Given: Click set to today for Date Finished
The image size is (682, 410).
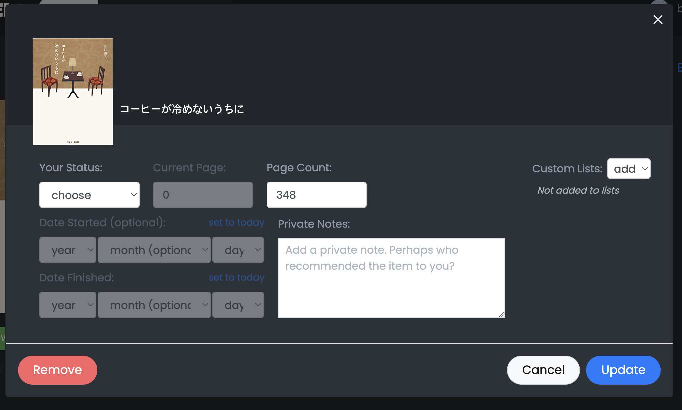Looking at the screenshot, I should [236, 277].
